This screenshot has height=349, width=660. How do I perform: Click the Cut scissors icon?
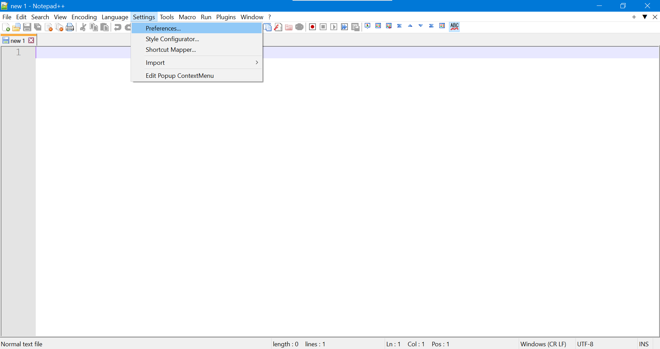[83, 27]
